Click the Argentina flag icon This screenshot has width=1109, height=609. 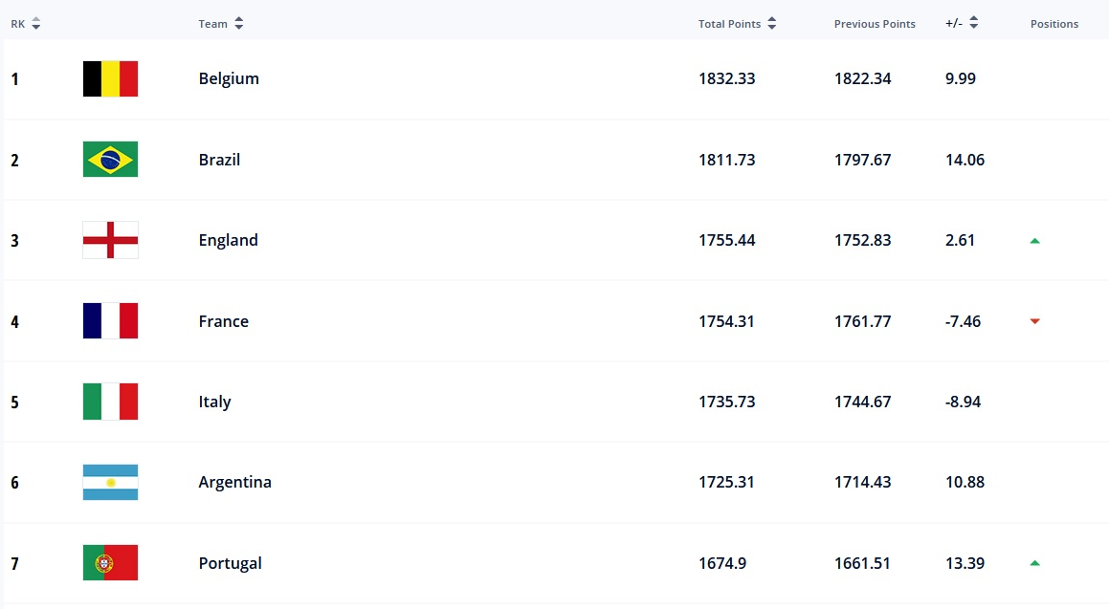click(x=110, y=482)
